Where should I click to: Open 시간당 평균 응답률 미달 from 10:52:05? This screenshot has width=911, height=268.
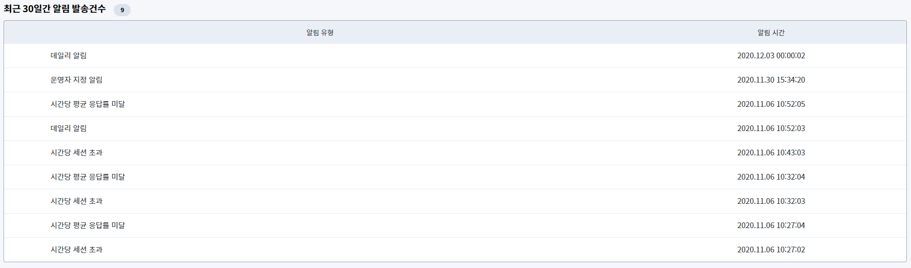click(x=88, y=105)
